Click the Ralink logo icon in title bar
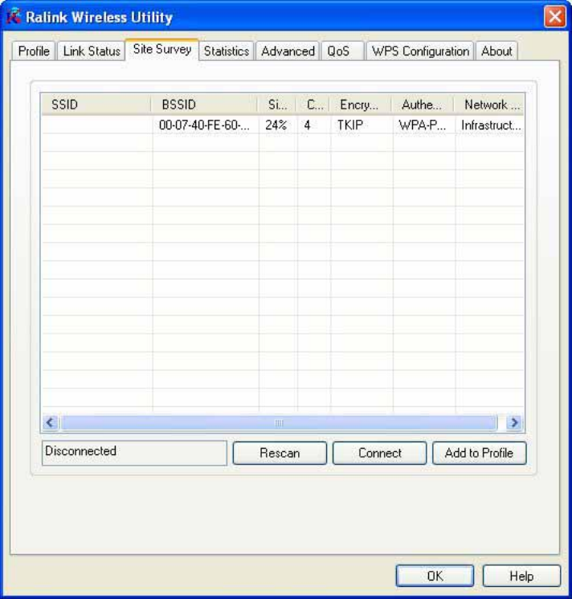The image size is (572, 599). 14,16
